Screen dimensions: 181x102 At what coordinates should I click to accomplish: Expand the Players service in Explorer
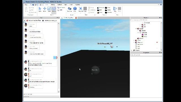coord(132,50)
